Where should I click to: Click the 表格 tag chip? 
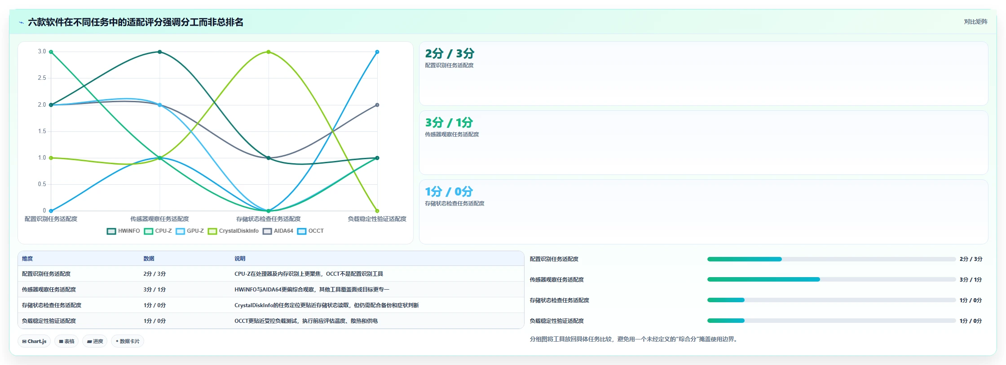(x=66, y=341)
